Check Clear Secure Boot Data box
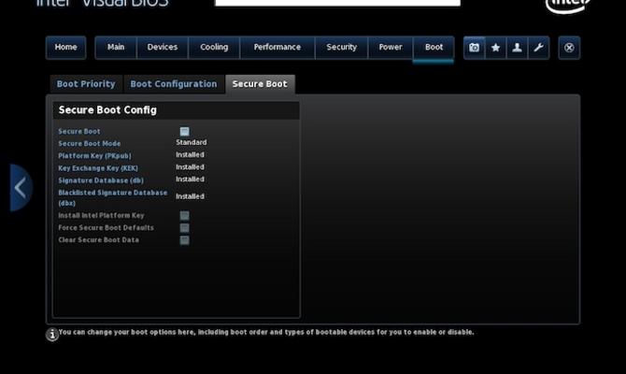626x374 pixels. click(184, 240)
